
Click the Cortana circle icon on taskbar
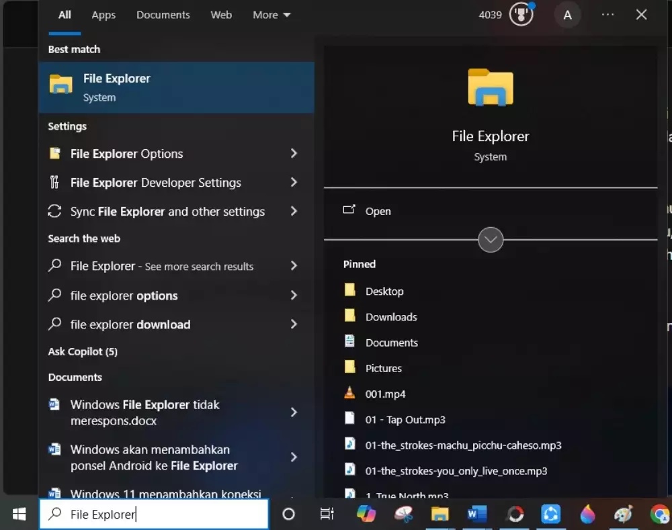(288, 515)
